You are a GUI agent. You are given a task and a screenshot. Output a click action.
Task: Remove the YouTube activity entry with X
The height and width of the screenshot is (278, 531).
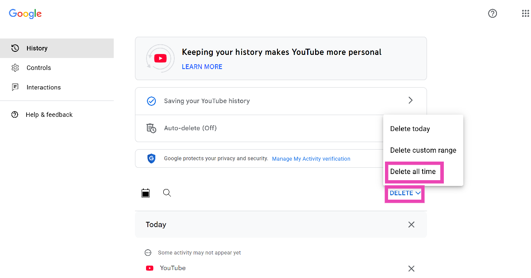[x=411, y=269]
